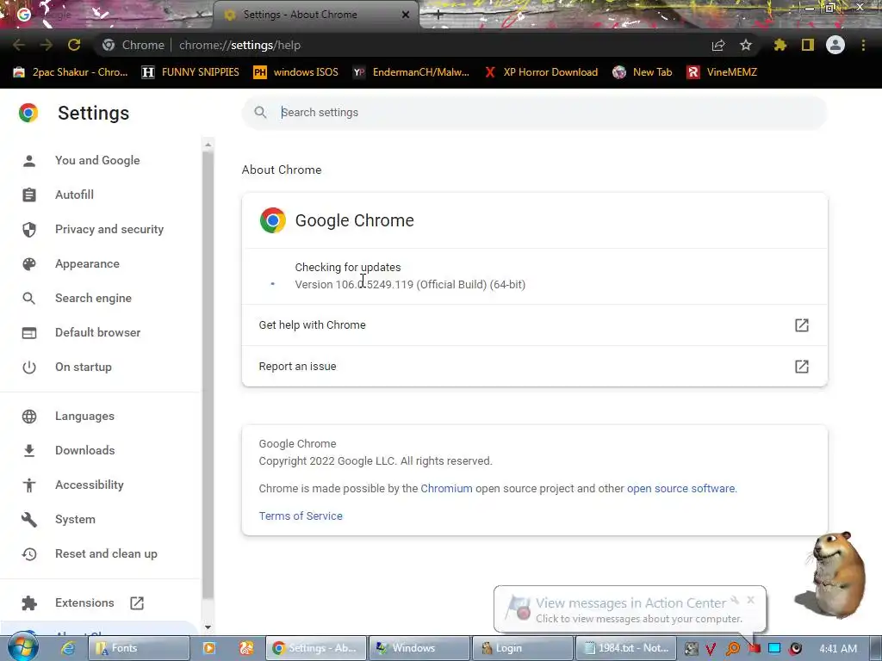Open VineMEMZ bookmark
The height and width of the screenshot is (661, 882).
click(722, 72)
